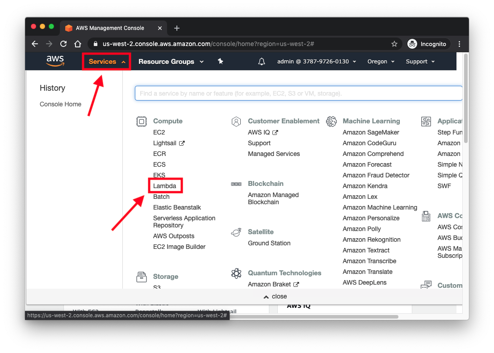Open Amazon Rekognition
Viewport: 494px width, 353px height.
[x=372, y=240]
